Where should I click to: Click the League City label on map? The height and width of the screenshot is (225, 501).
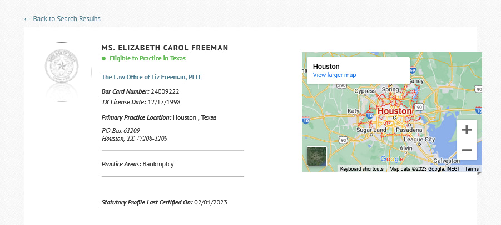419,140
